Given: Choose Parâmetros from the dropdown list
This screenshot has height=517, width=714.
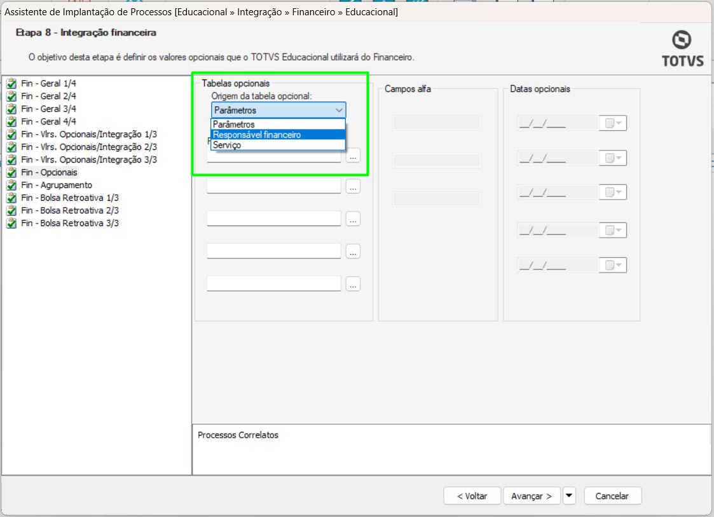Looking at the screenshot, I should point(278,124).
